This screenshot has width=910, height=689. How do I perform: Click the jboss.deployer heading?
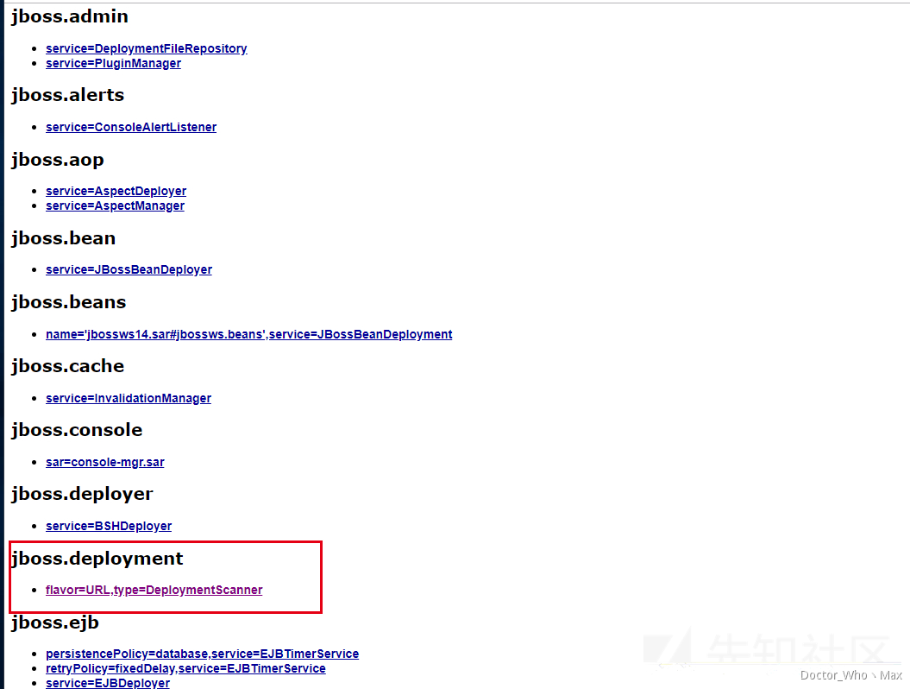pos(82,494)
